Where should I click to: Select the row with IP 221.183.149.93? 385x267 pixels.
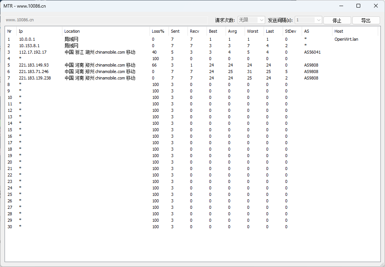pos(34,65)
